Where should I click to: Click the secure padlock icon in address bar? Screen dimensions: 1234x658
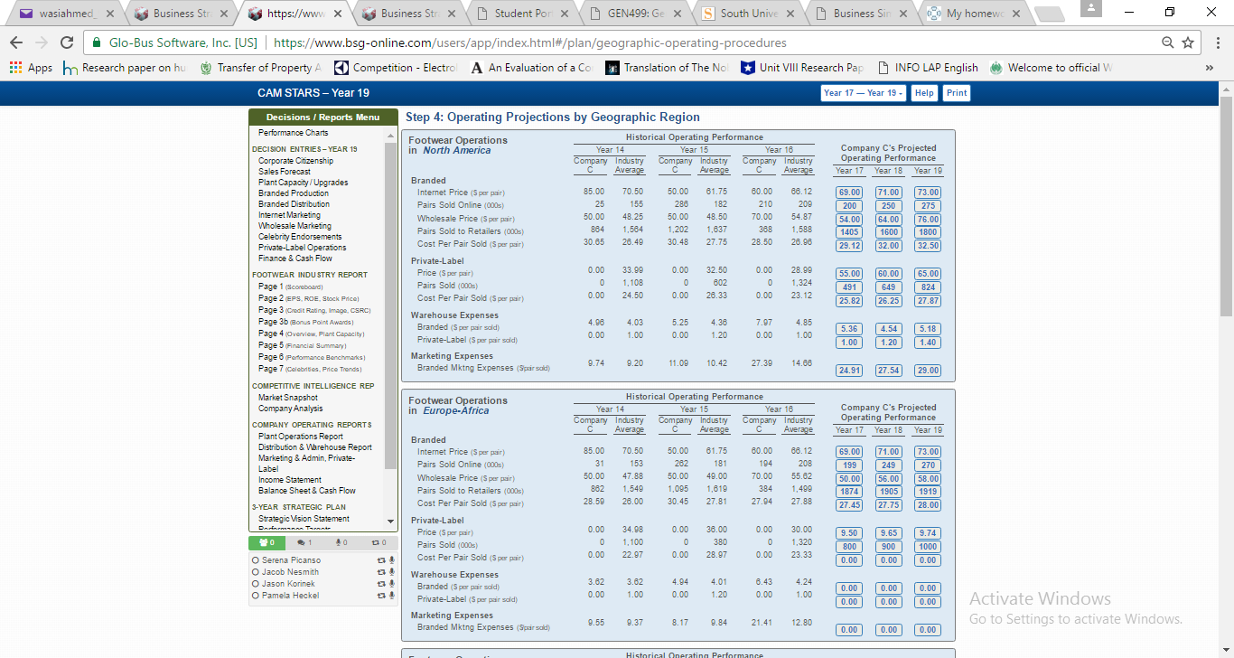[x=96, y=42]
